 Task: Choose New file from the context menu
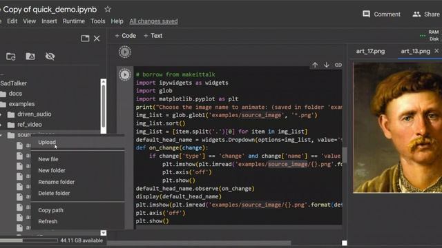pos(77,159)
